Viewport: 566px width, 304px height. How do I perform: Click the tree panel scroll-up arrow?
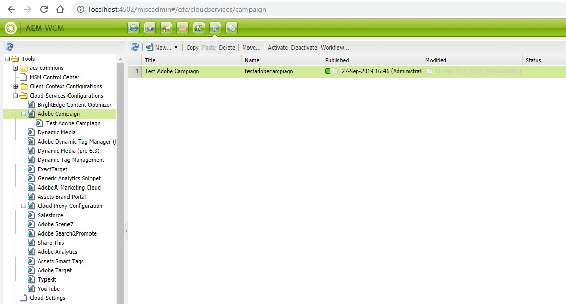point(121,59)
